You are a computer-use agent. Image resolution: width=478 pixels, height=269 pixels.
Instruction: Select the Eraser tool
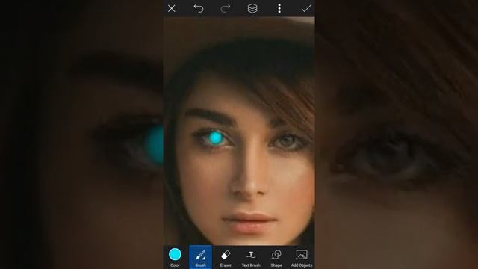coord(226,257)
